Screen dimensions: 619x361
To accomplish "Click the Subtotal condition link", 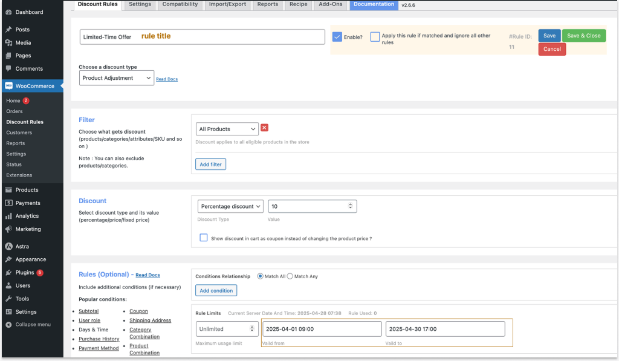I will [x=88, y=311].
